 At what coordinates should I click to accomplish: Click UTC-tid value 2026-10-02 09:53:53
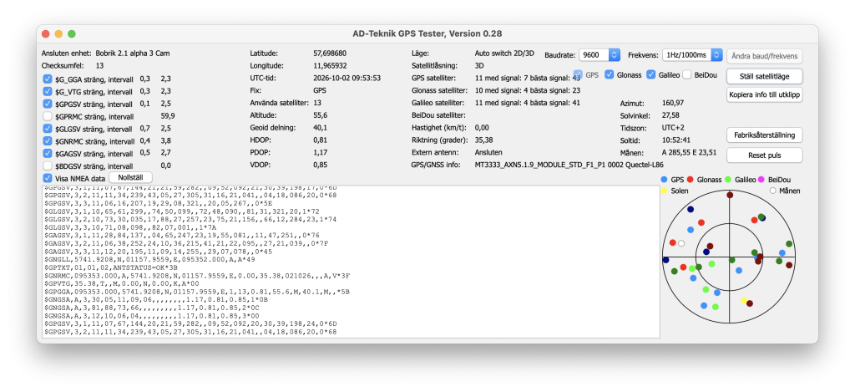pos(347,78)
